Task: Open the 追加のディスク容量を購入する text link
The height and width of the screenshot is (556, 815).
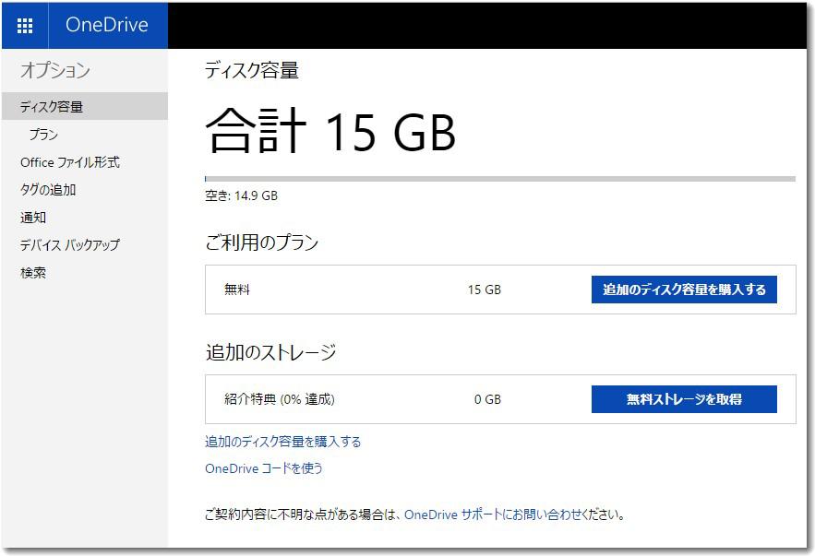Action: point(282,442)
